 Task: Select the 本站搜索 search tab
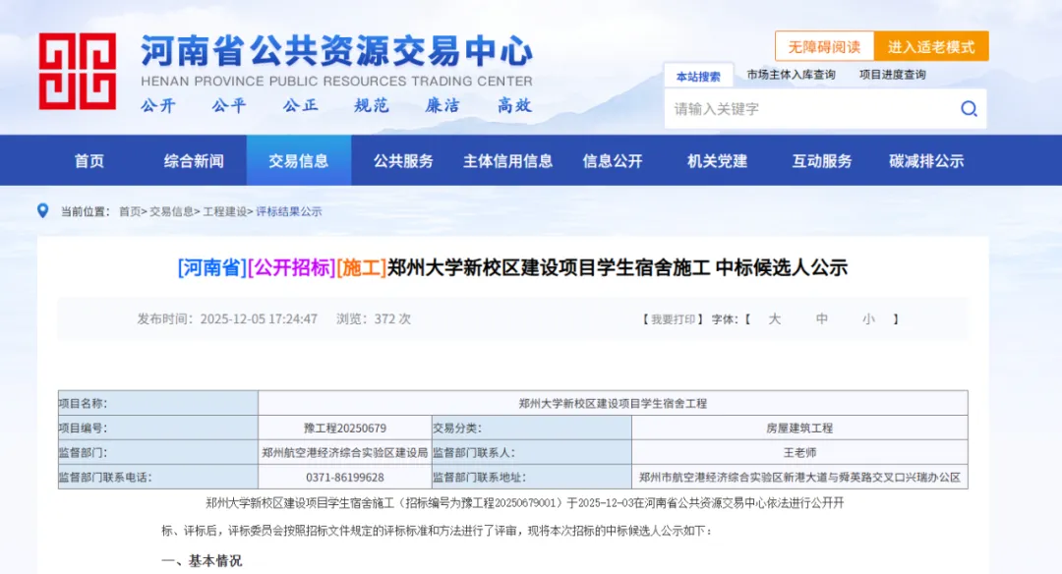point(698,76)
